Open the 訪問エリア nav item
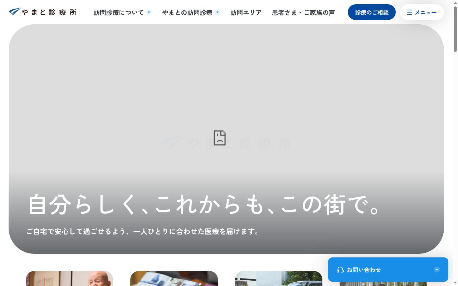 click(246, 13)
